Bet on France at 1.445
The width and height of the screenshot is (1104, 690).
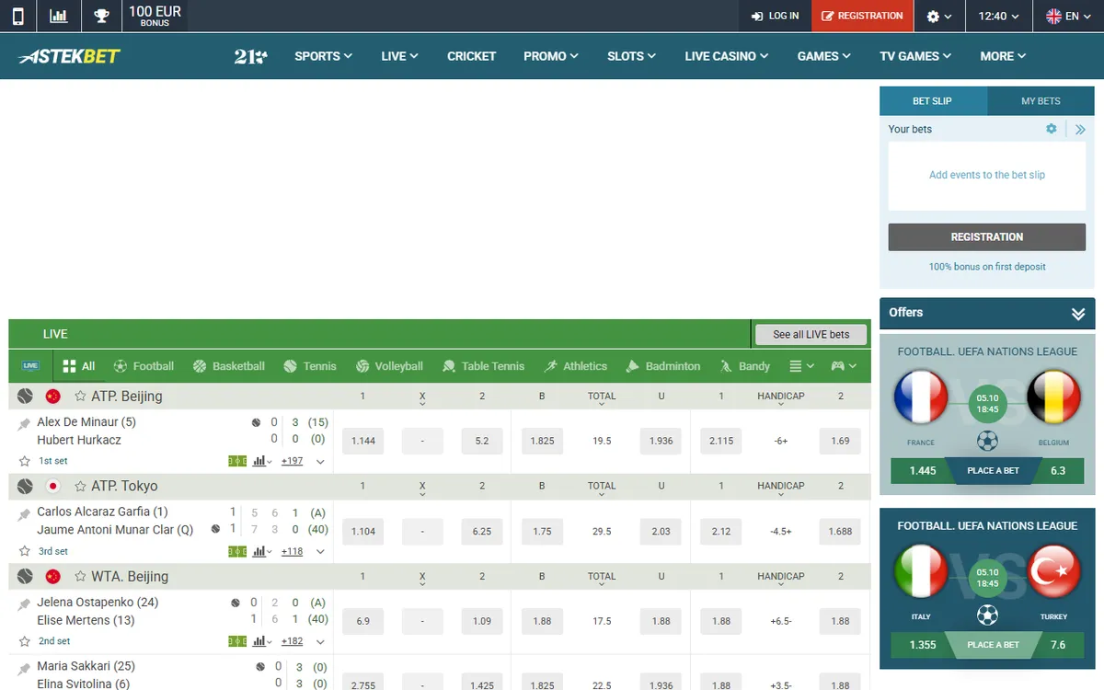[x=922, y=470]
